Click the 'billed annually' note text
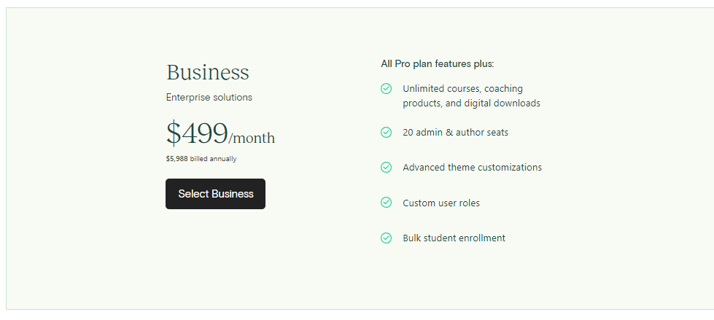 pos(213,159)
